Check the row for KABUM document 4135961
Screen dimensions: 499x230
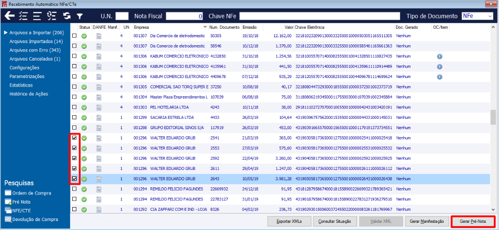(75, 66)
